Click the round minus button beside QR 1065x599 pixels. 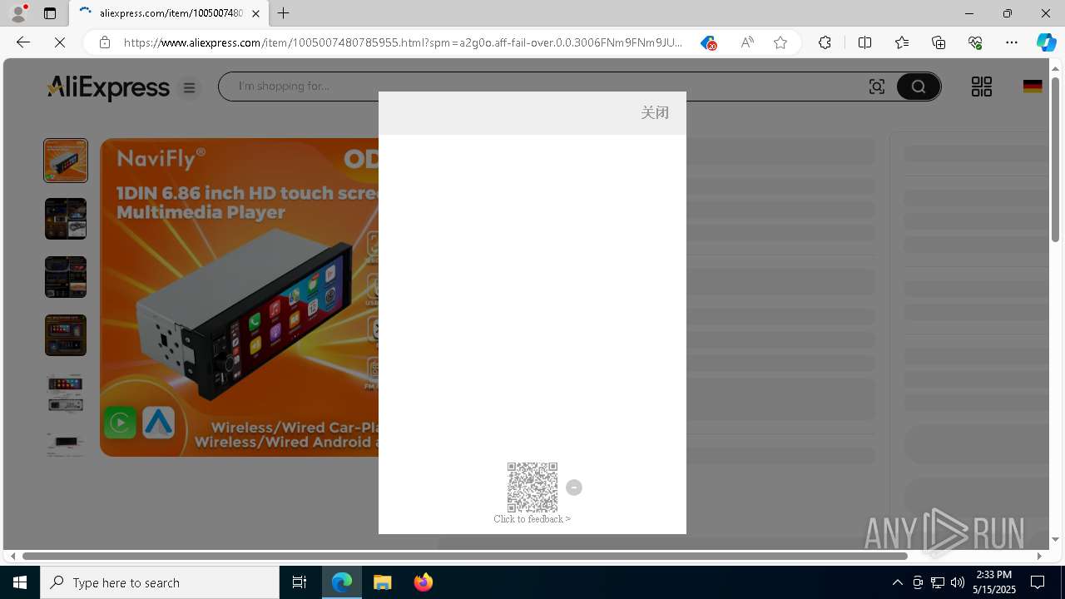574,488
